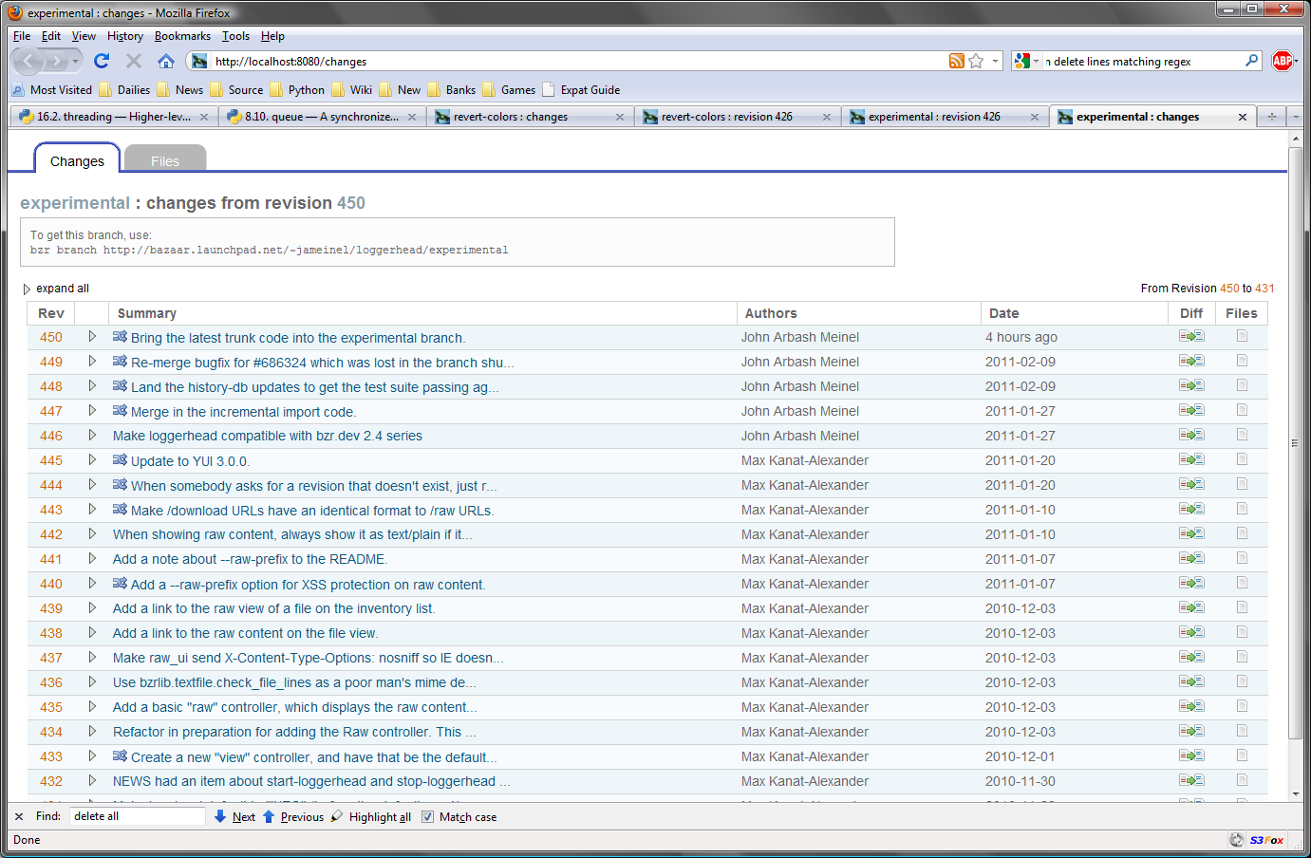Screen dimensions: 1311x858
Task: Click the browser Reload button
Action: [102, 61]
